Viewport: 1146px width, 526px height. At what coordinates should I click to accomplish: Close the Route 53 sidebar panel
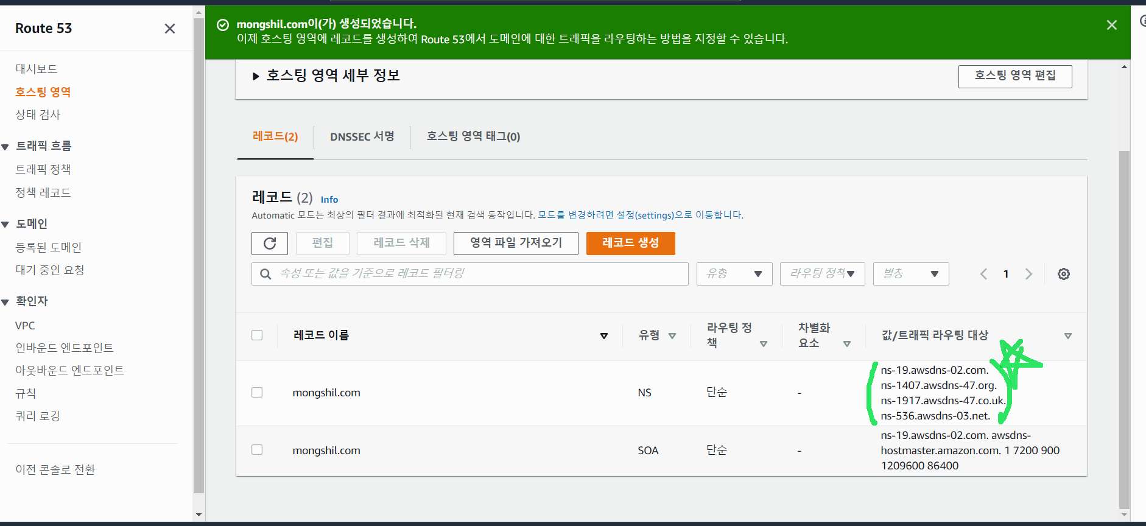coord(170,29)
